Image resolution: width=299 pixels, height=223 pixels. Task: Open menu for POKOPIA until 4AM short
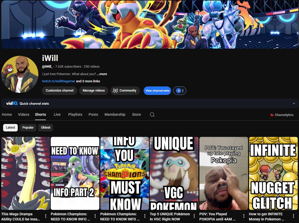[244, 216]
